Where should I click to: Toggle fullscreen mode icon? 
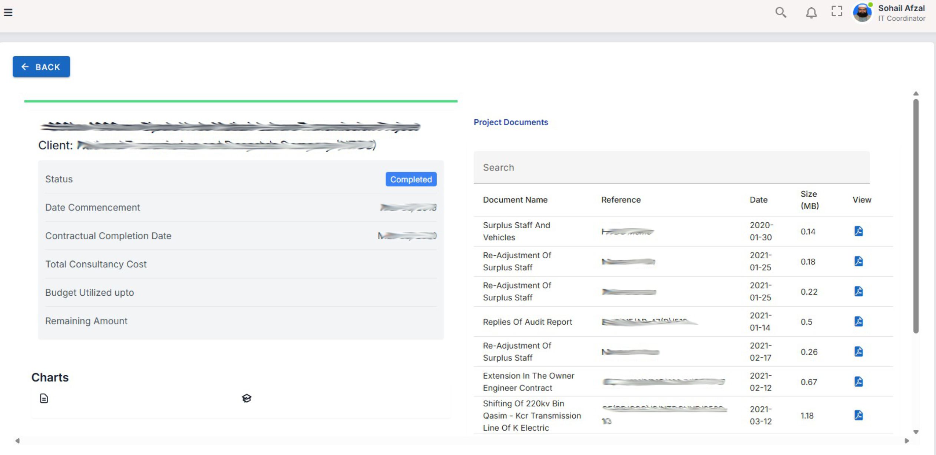click(837, 11)
